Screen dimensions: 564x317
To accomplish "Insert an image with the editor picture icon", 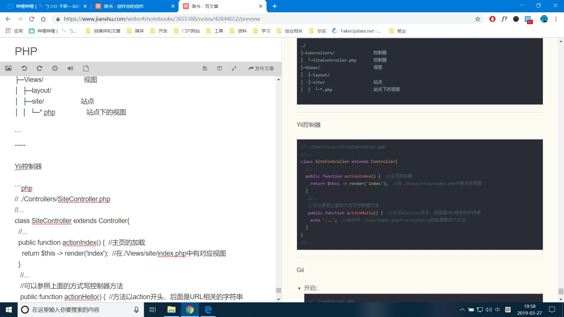I will click(x=8, y=68).
